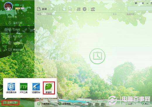Click the clock icon in task area
This screenshot has height=107, width=152.
click(x=97, y=56)
